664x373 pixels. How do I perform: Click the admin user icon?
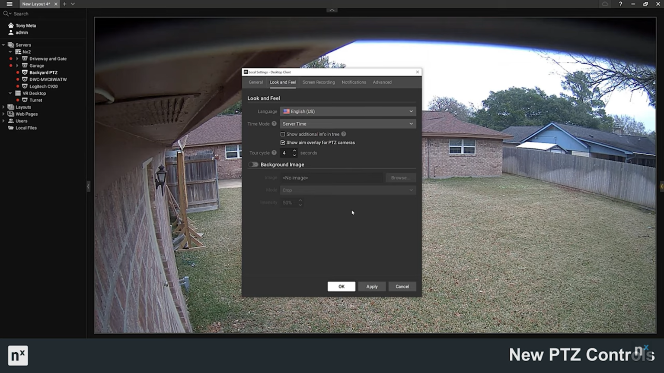10,32
